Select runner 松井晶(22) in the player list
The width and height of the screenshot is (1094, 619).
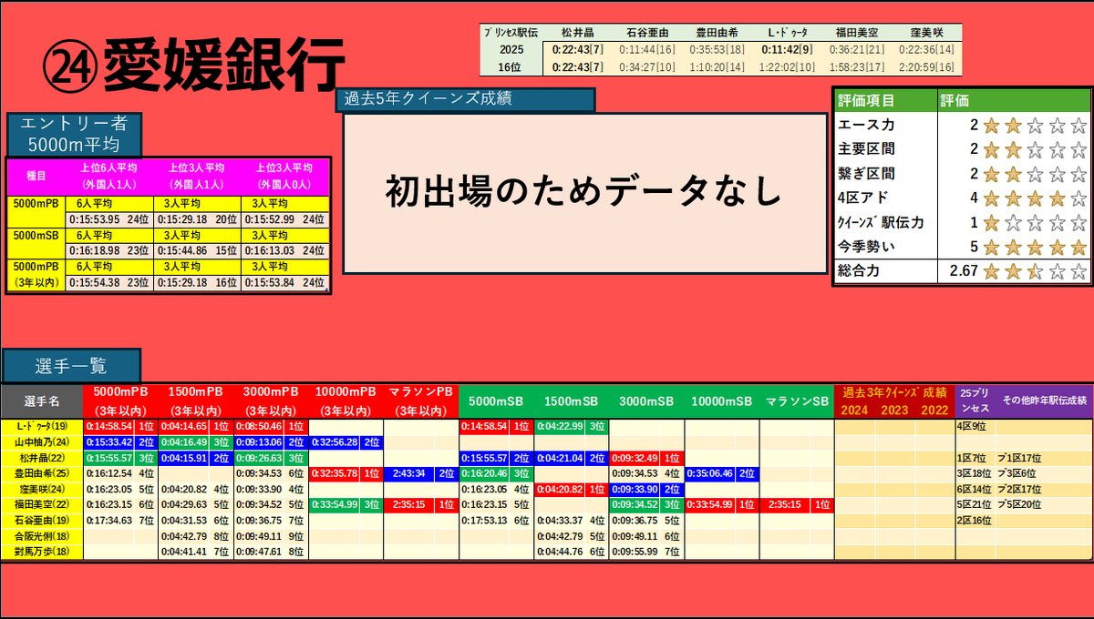coord(42,459)
